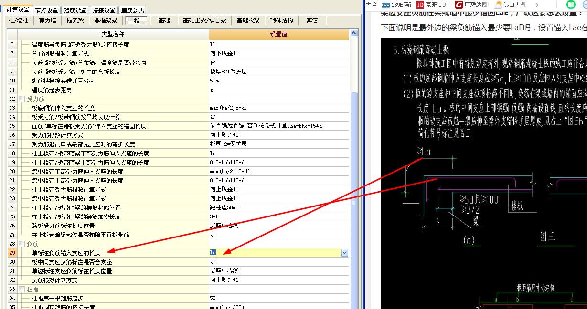Screen dimensions: 587x309
Task: Collapse the 受力筋 group
Action: click(x=21, y=99)
